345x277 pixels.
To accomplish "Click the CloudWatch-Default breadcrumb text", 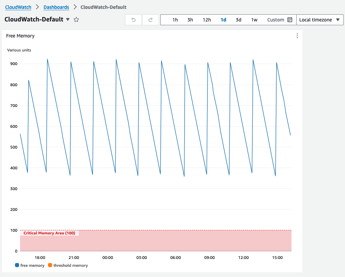I will 104,7.
